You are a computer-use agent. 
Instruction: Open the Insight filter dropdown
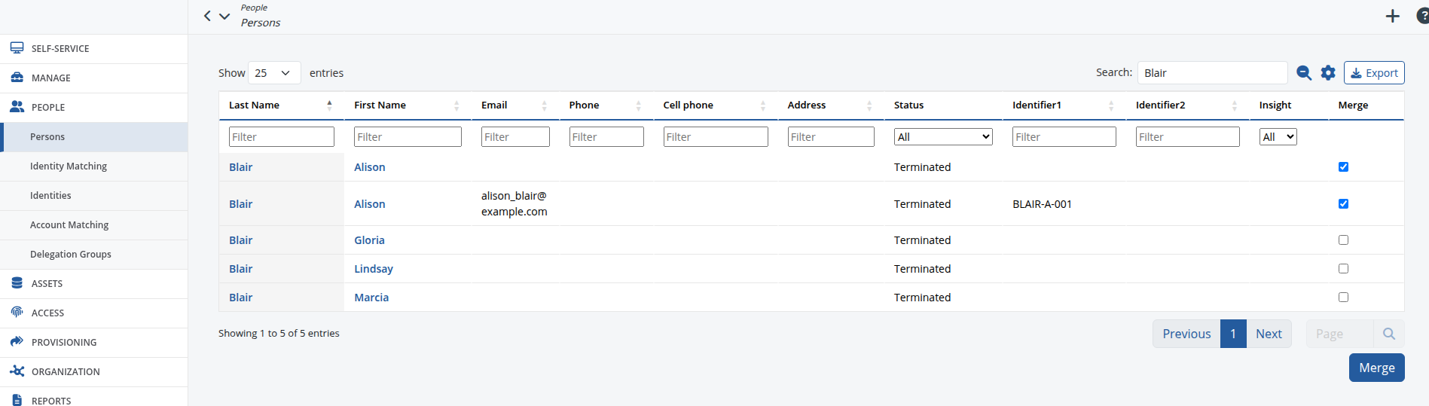(x=1278, y=137)
